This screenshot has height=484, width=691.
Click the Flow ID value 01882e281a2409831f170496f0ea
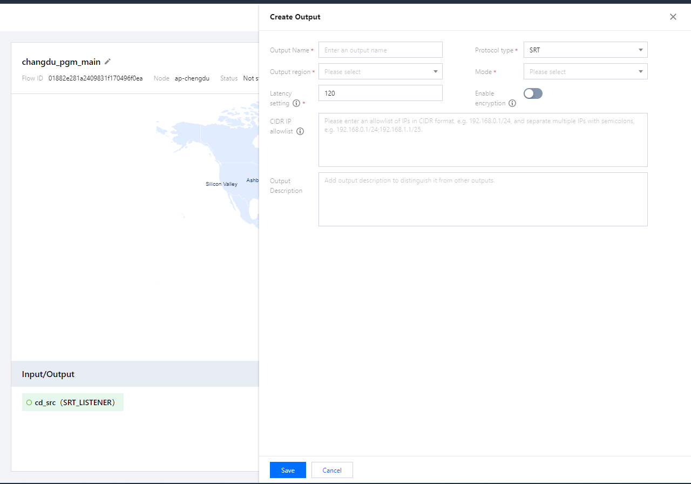(x=96, y=78)
